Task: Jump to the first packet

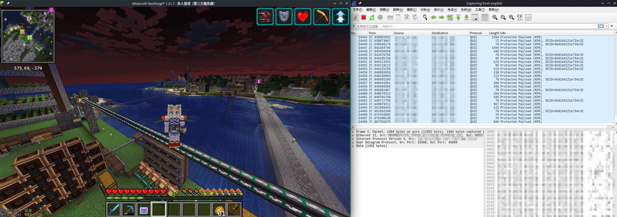Action: point(458,17)
